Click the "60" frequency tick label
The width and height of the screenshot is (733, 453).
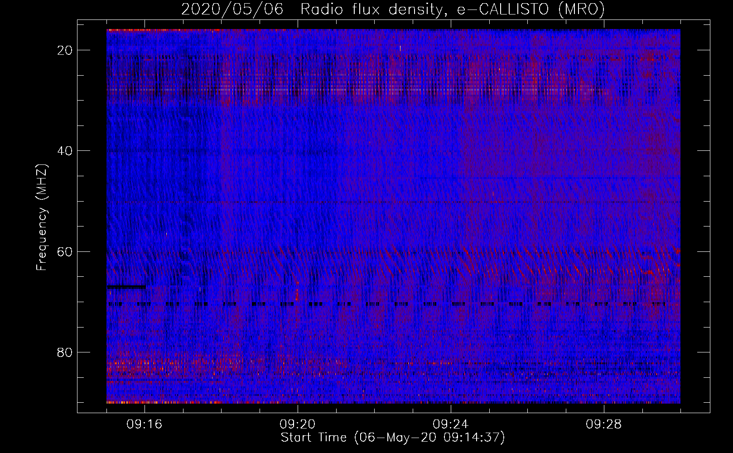(x=65, y=251)
